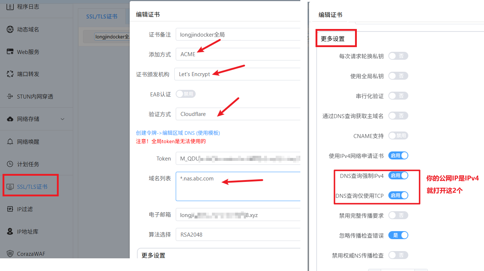The image size is (484, 271).
Task: Toggle CNAME支持 switch
Action: [398, 136]
